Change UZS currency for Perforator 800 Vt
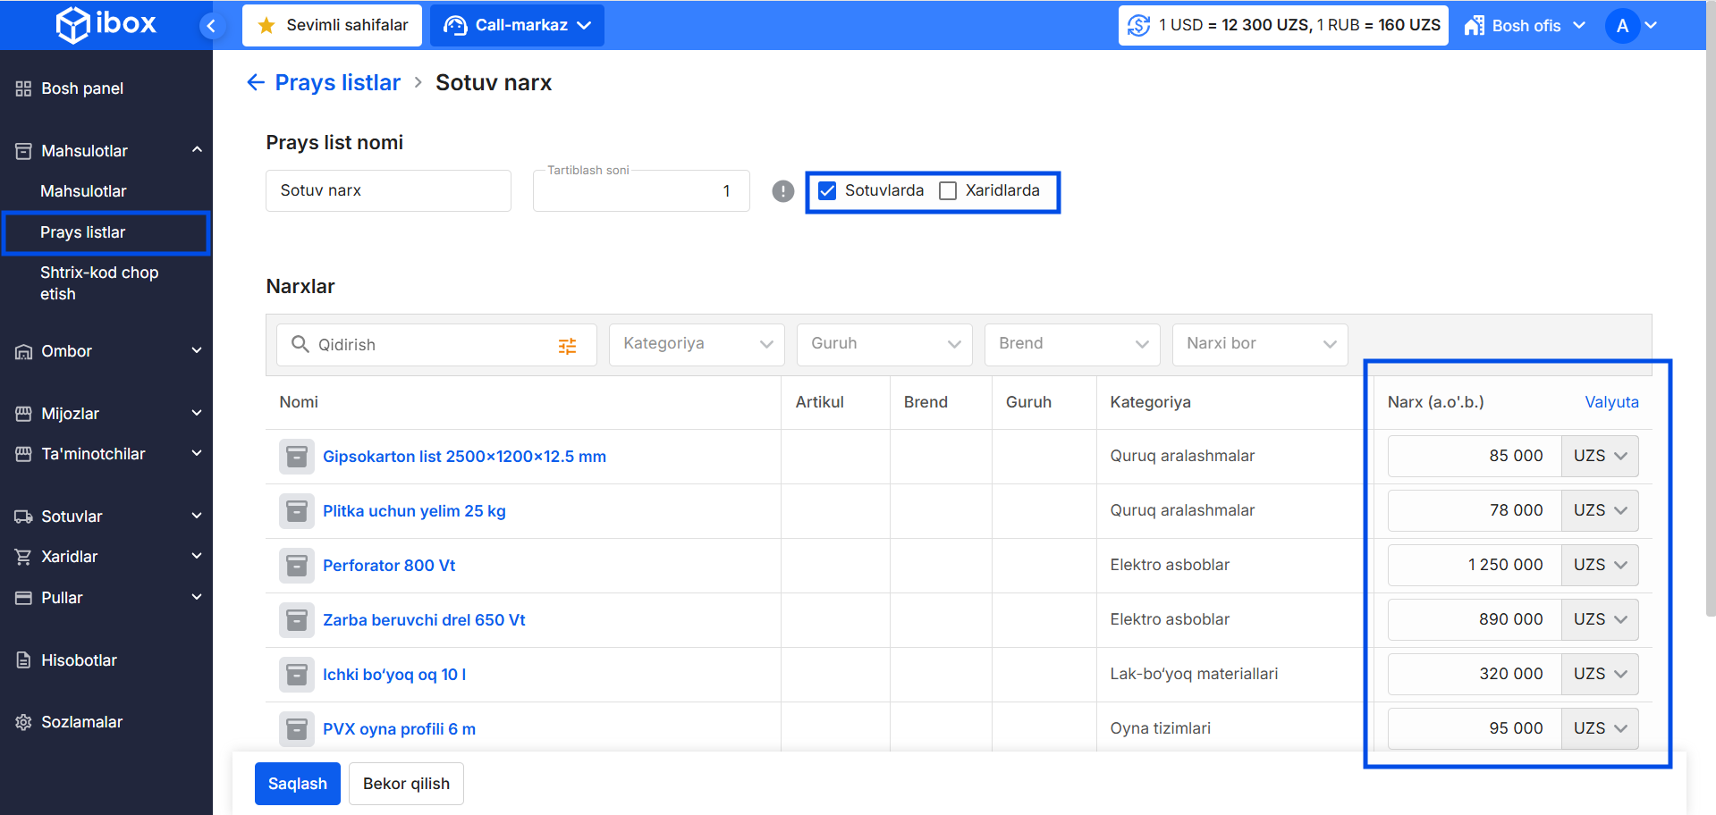 1599,565
